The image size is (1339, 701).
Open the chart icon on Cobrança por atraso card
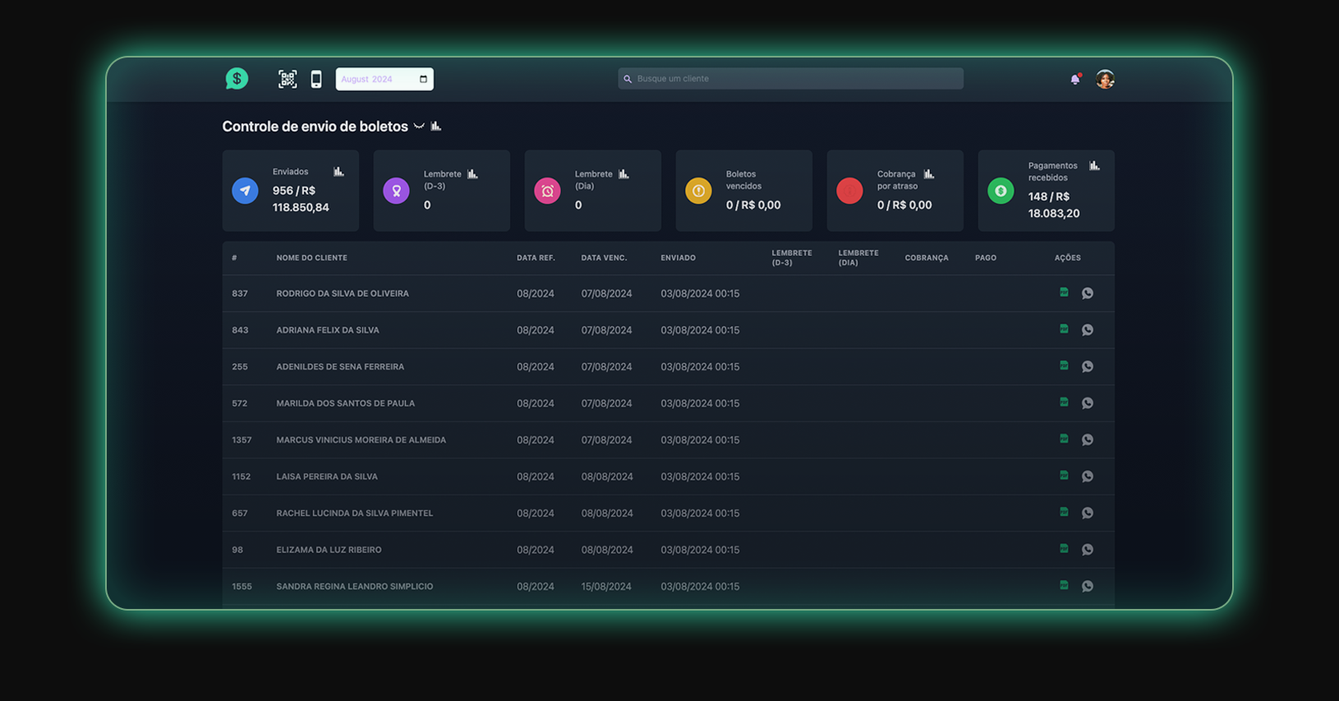[x=929, y=173]
